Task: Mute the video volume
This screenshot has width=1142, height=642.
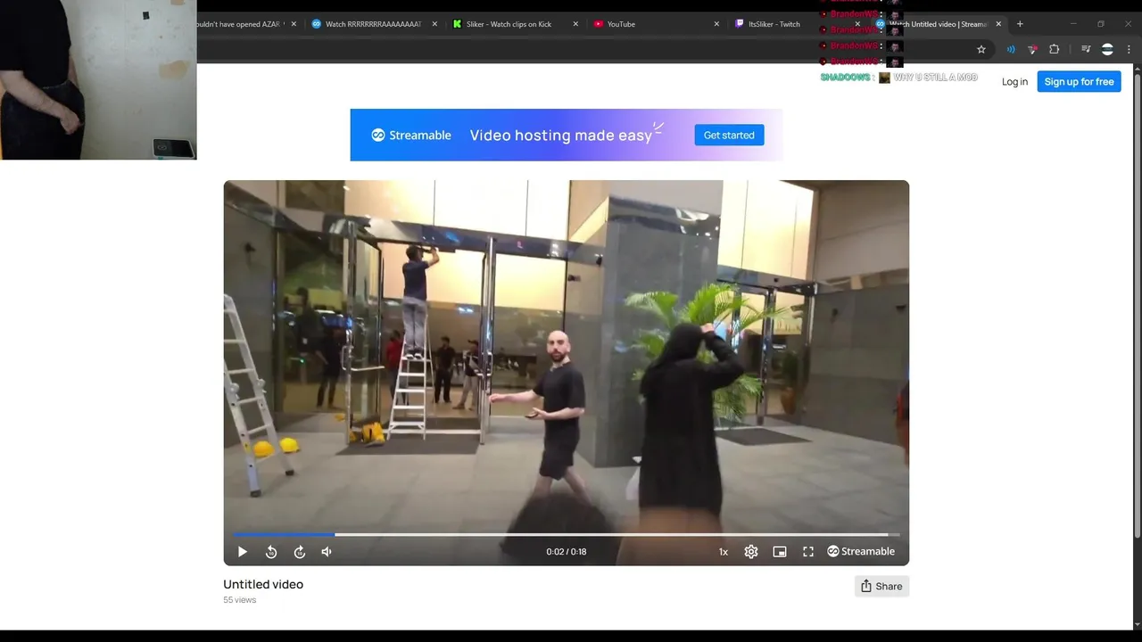Action: click(x=327, y=552)
